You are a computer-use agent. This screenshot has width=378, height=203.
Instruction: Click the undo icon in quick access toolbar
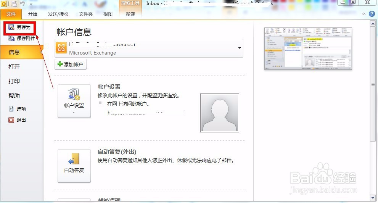tap(22, 3)
